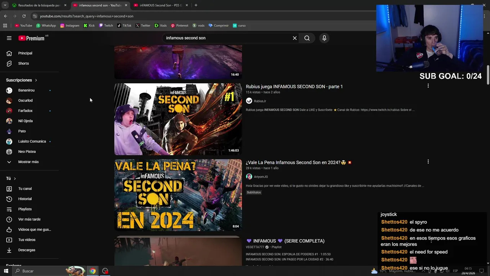Open the Windows Start menu

click(6, 271)
